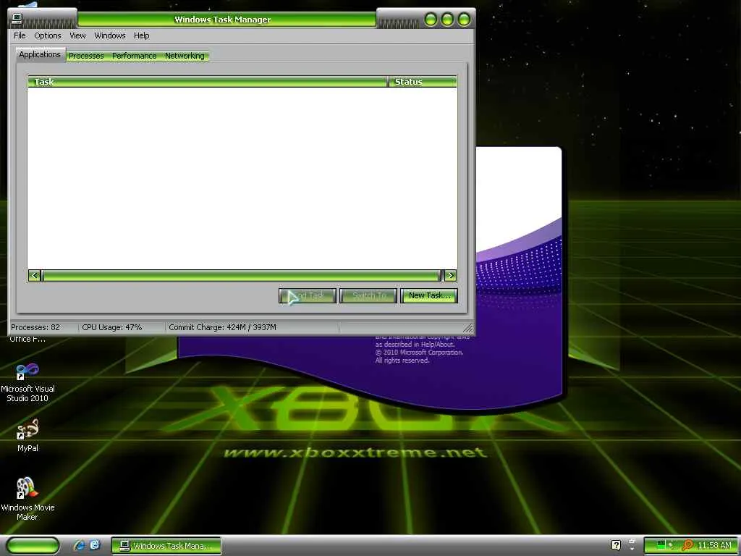The height and width of the screenshot is (556, 741).
Task: Click the 11:58 AM taskbar clock
Action: [714, 546]
